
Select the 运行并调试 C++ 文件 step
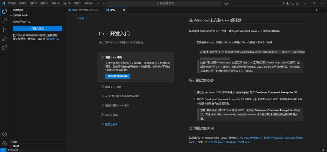point(115,105)
